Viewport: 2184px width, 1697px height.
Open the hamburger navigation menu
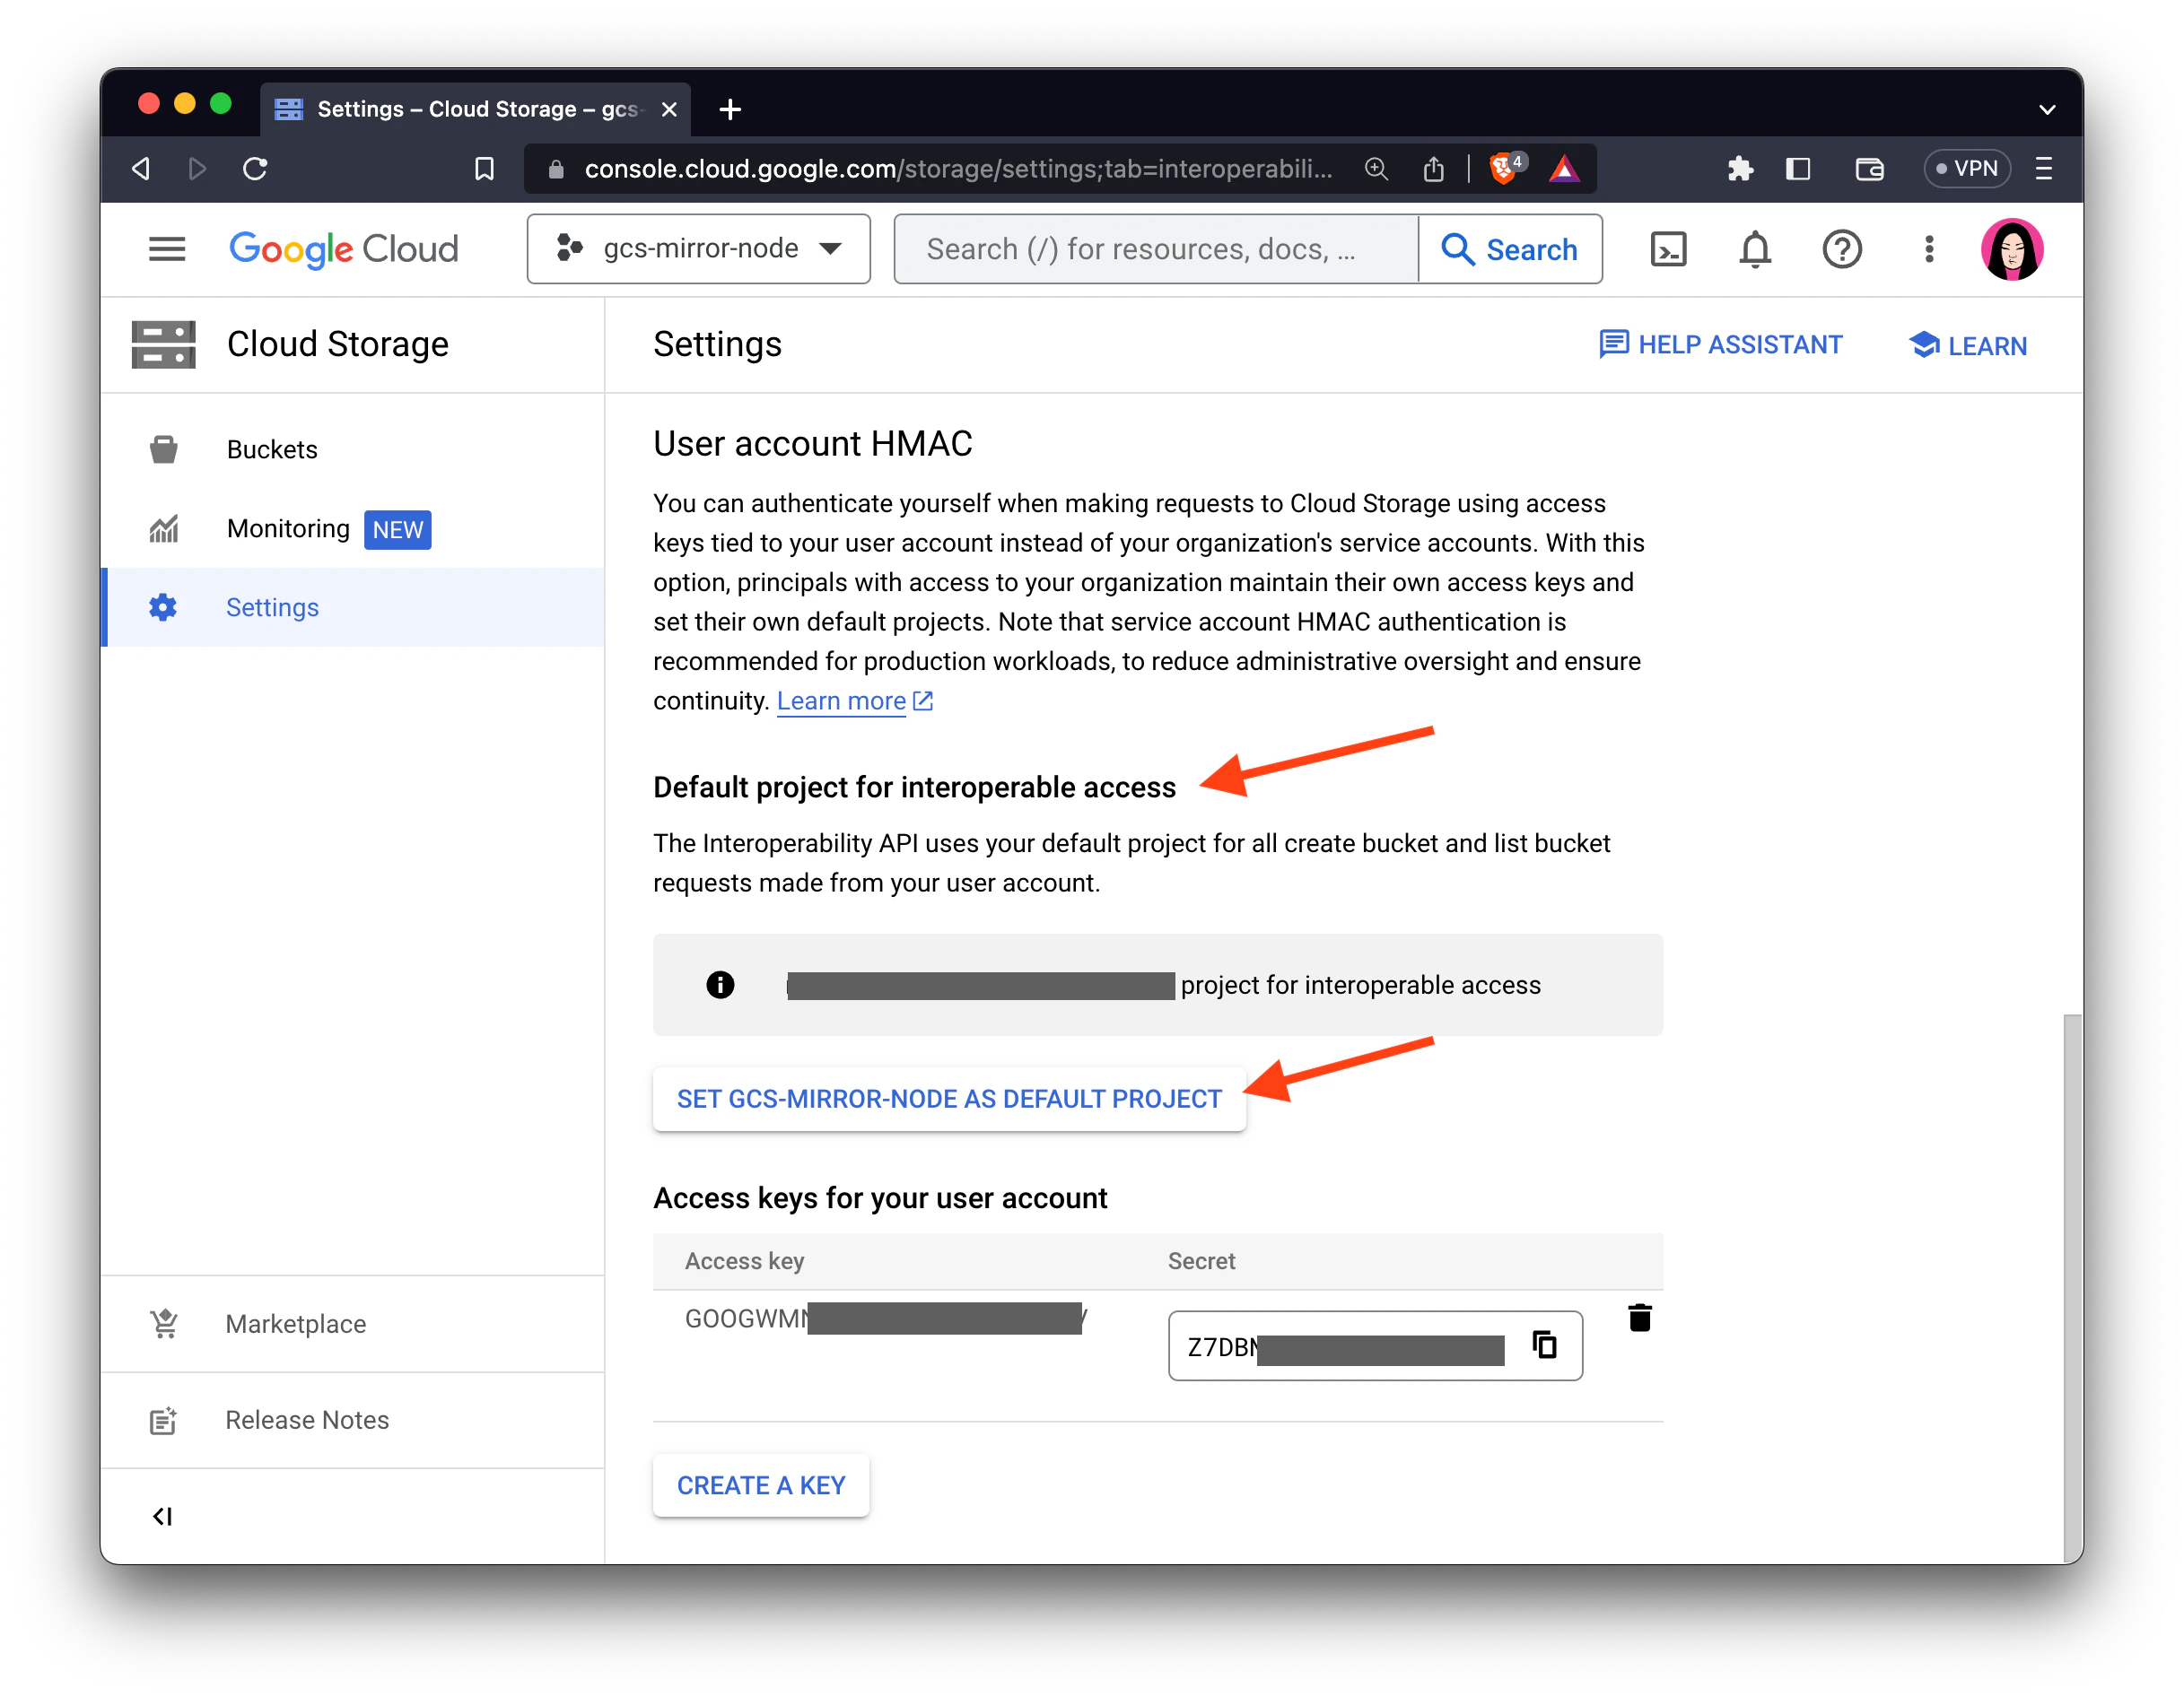[x=167, y=250]
